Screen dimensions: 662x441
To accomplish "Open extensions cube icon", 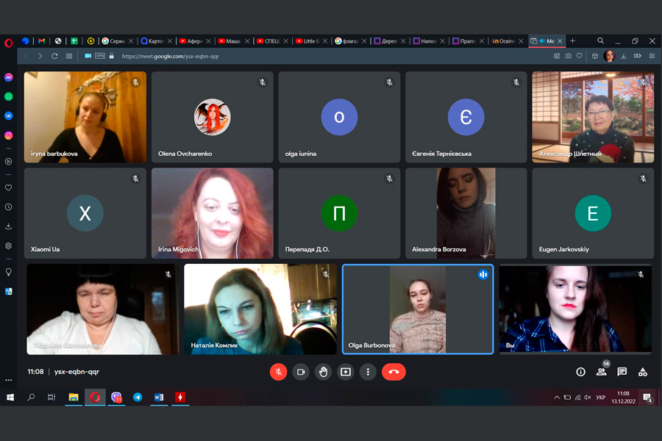I will [595, 56].
